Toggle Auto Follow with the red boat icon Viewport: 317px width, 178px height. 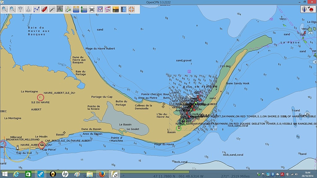44,9
